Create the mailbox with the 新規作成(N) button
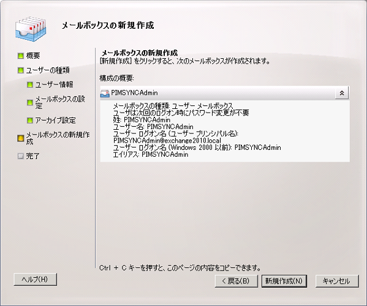This screenshot has height=306, width=367. 284,281
